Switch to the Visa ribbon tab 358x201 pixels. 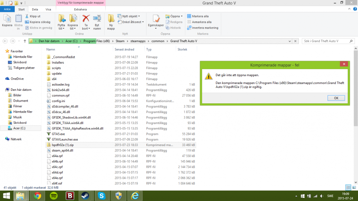coord(48,9)
